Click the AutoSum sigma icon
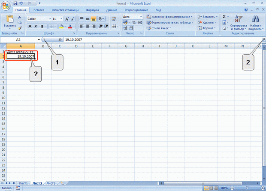Viewport: 266px width, 191px height. point(224,17)
